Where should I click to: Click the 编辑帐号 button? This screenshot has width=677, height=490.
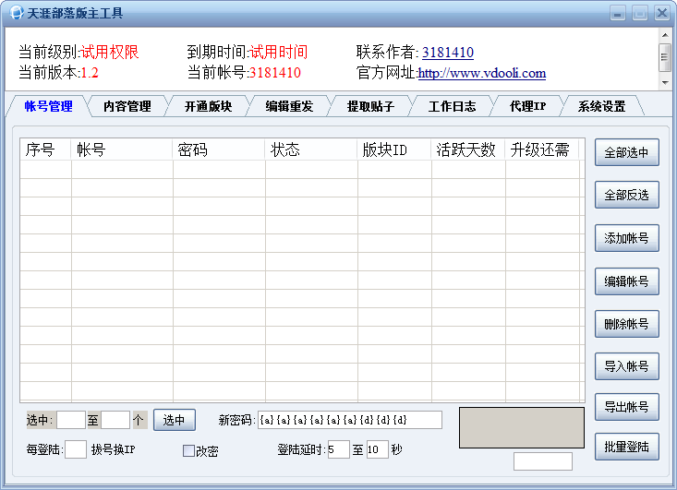point(627,281)
